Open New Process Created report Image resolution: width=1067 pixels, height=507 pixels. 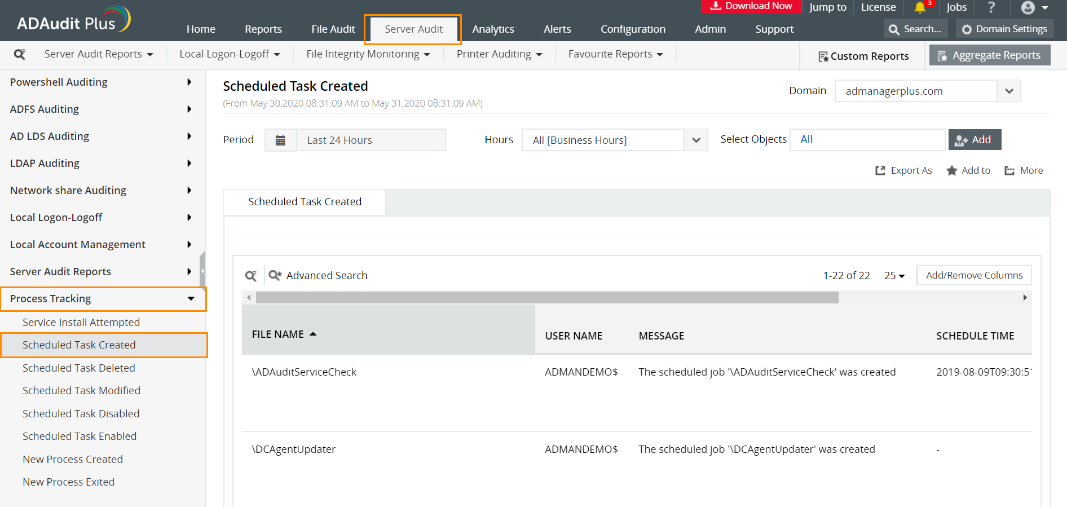click(x=73, y=459)
